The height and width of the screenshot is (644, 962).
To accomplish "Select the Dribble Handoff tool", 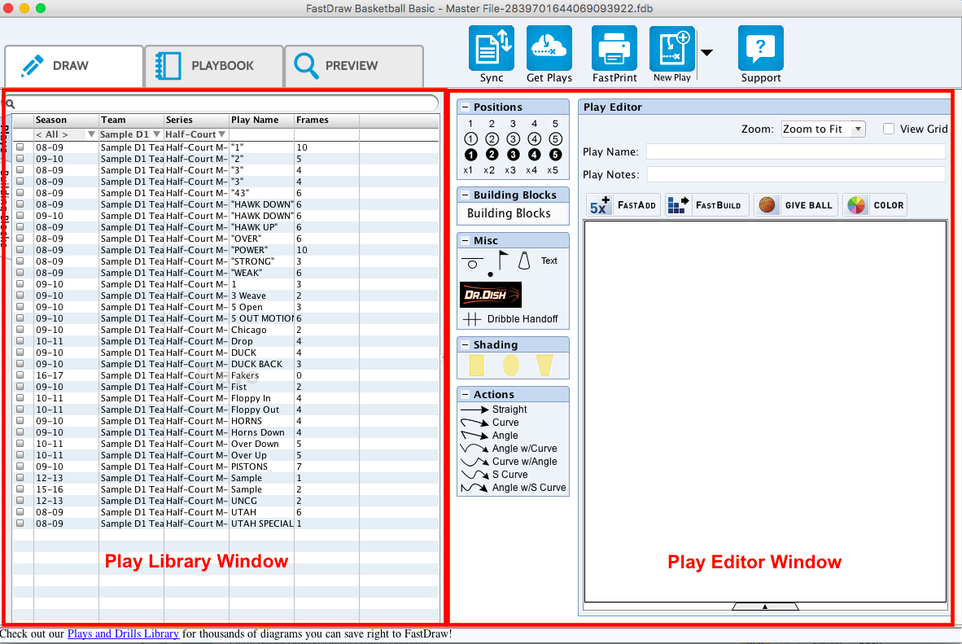I will point(510,318).
